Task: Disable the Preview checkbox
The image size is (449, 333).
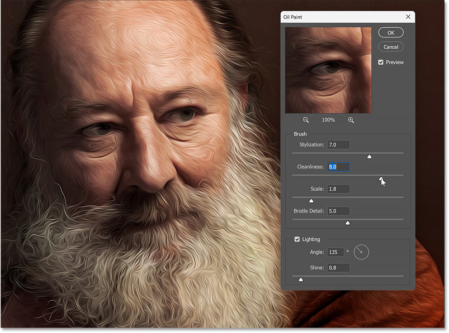Action: [x=381, y=62]
